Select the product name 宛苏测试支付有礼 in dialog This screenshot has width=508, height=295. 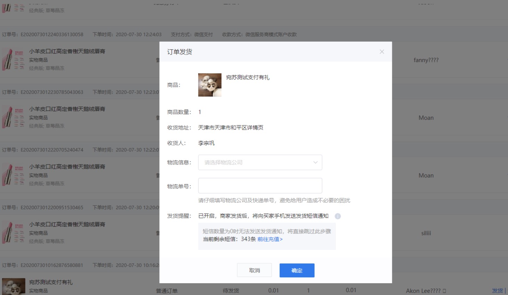click(248, 77)
